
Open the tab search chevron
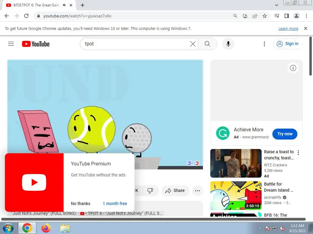pos(276,5)
